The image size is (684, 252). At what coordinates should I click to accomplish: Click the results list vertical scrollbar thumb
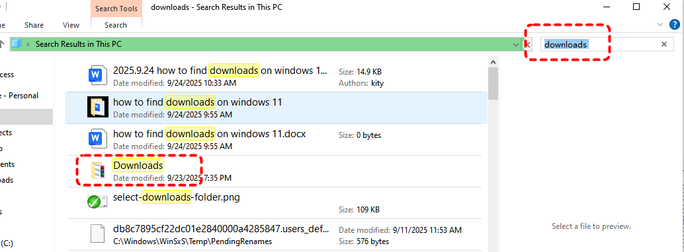493,84
